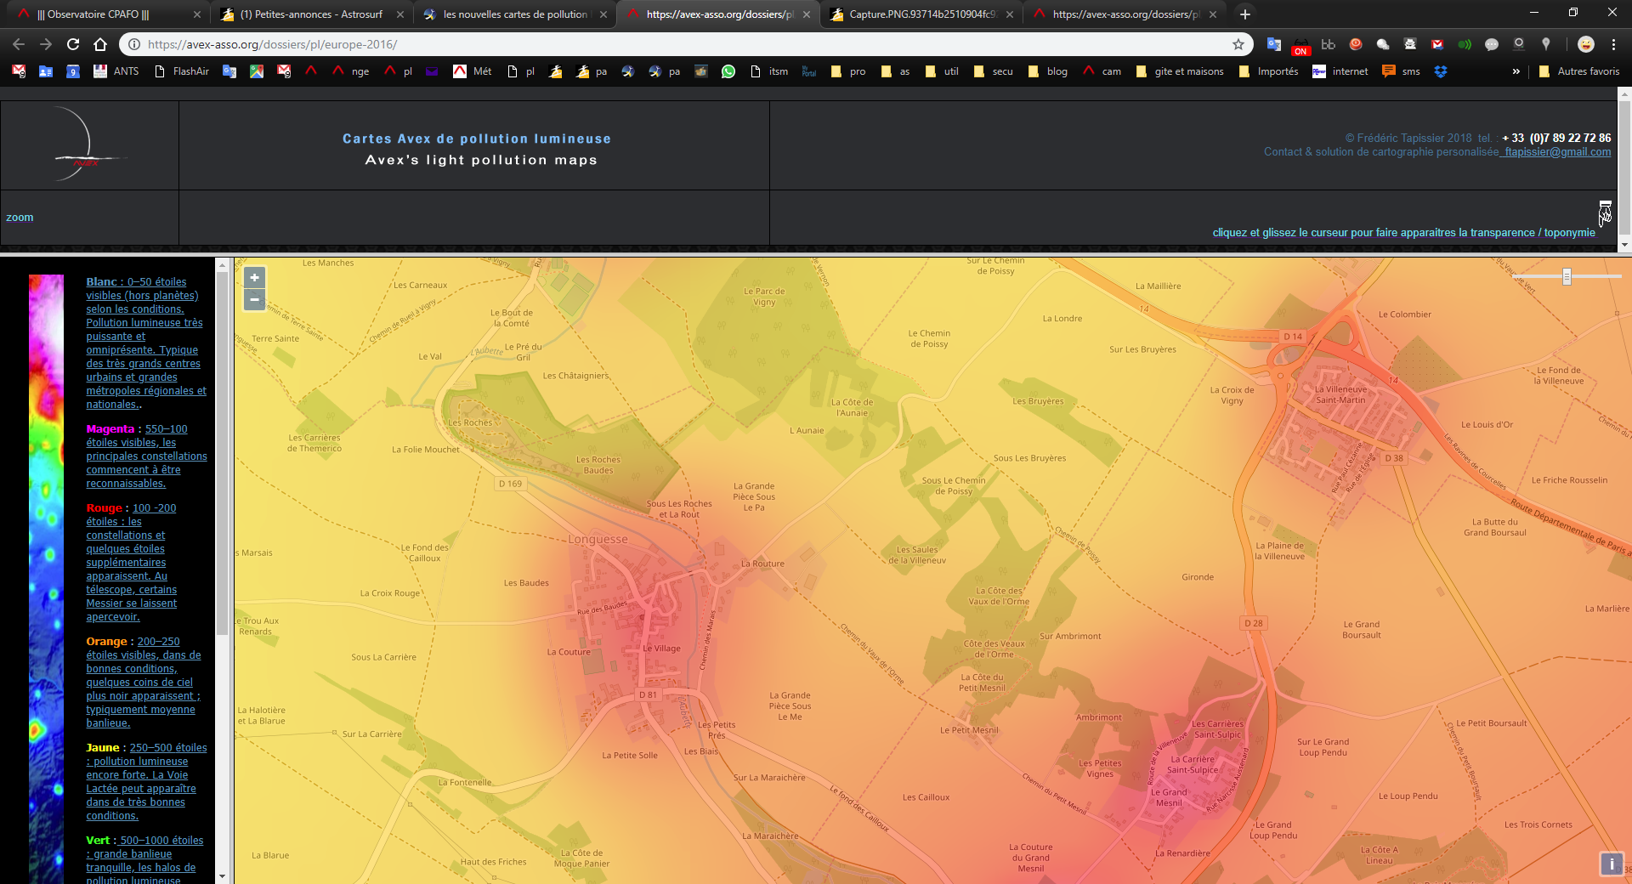1632x884 pixels.
Task: Open the sms bookmark
Action: pyautogui.click(x=1402, y=71)
